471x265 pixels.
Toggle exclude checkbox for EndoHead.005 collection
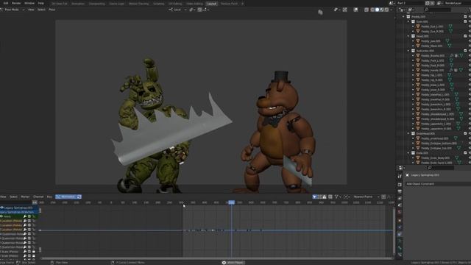(465, 133)
